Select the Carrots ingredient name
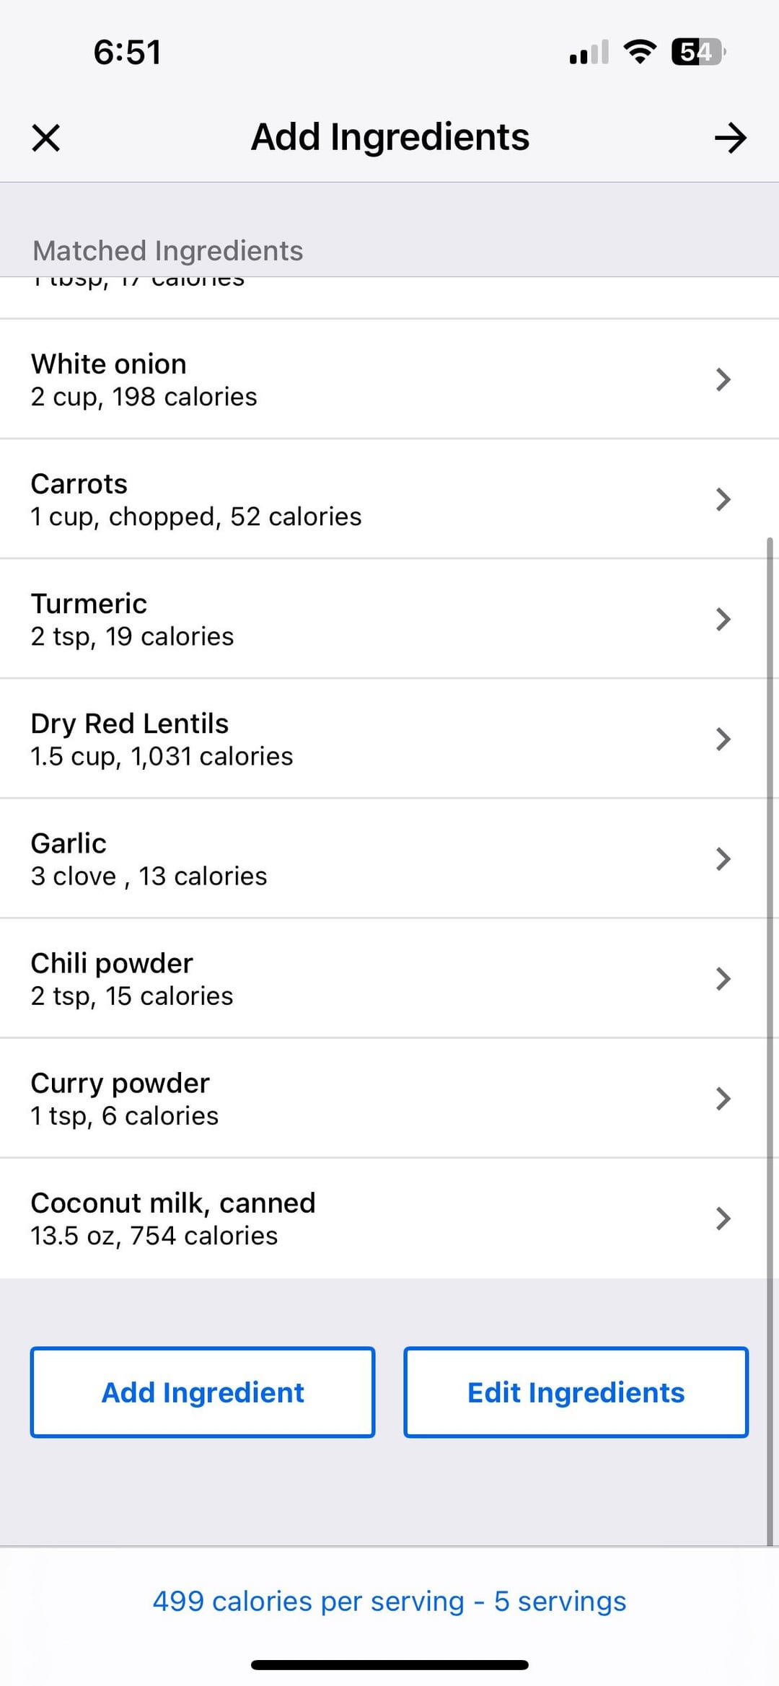 coord(79,484)
